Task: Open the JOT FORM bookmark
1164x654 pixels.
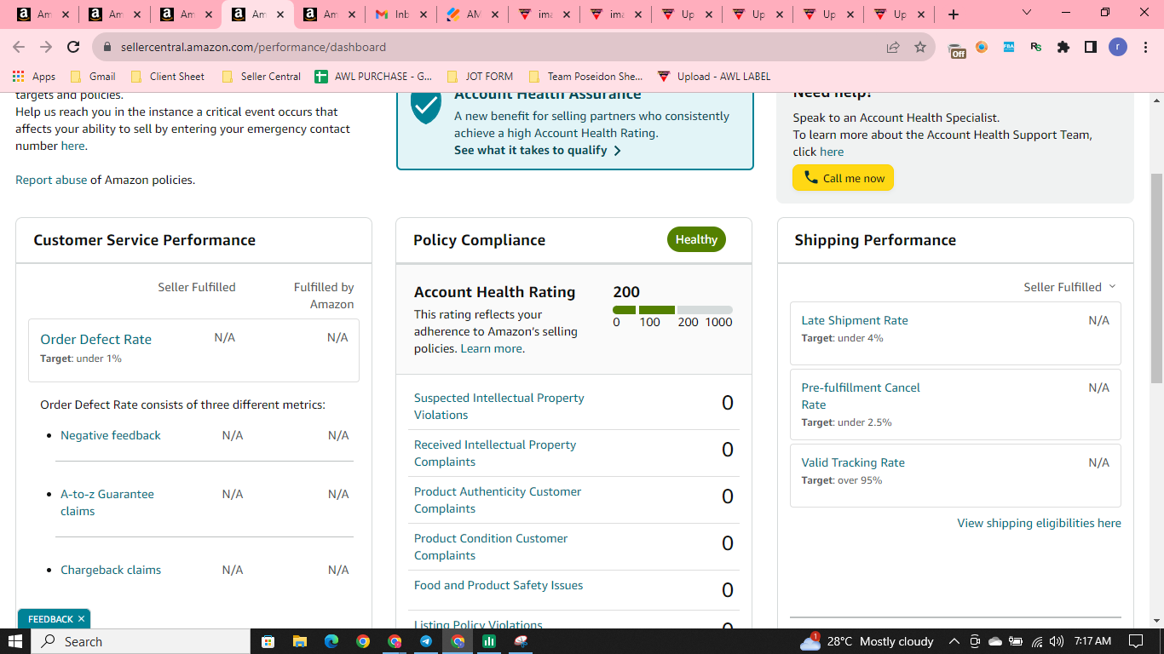Action: 480,77
